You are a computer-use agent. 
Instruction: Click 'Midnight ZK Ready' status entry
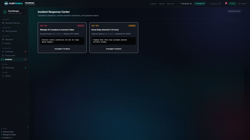click(9, 135)
